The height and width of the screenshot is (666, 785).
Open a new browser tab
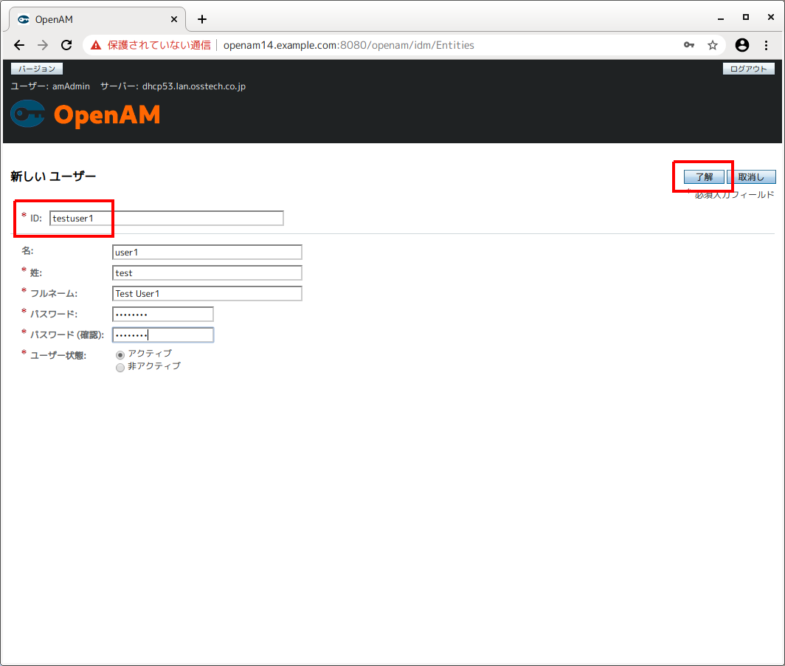pos(201,19)
